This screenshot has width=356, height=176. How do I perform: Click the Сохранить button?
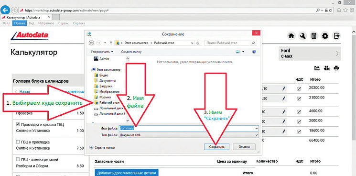[216, 147]
